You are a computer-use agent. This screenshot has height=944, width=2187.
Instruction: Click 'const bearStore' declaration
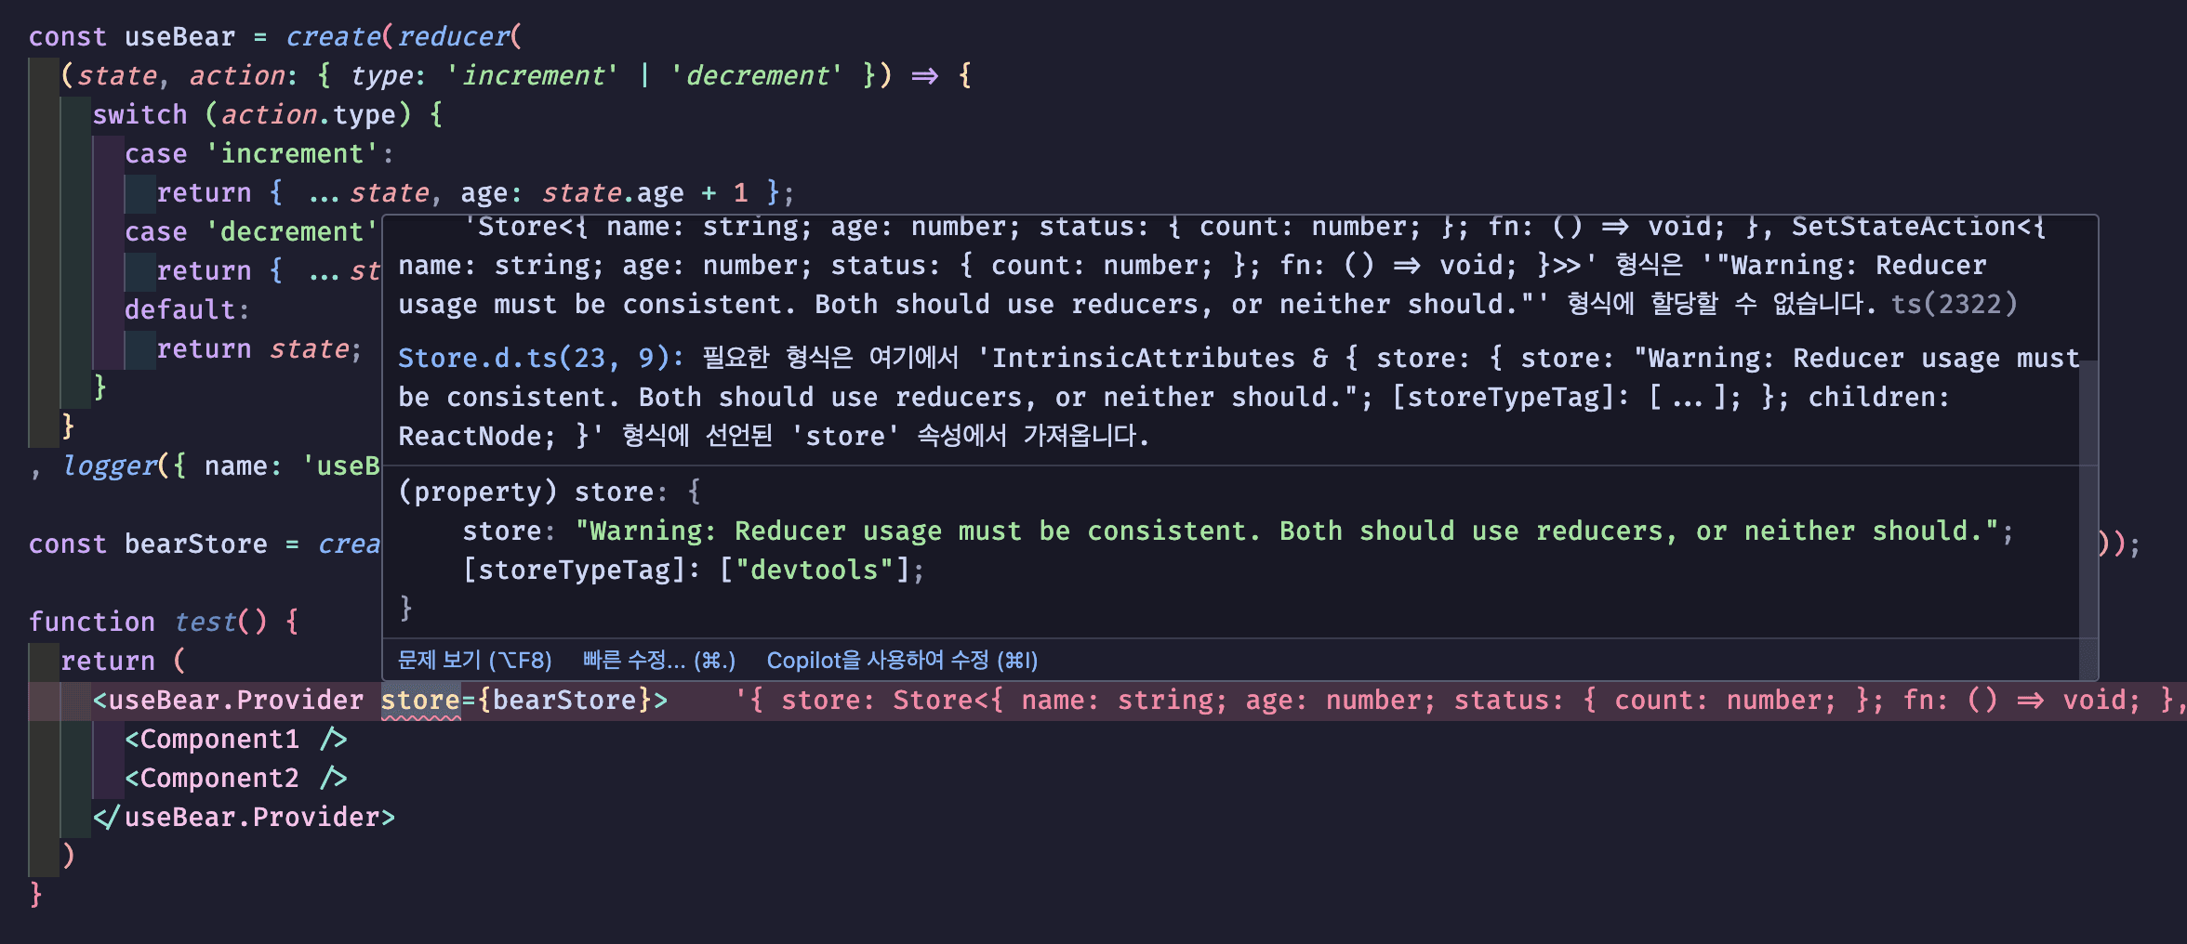[x=148, y=544]
